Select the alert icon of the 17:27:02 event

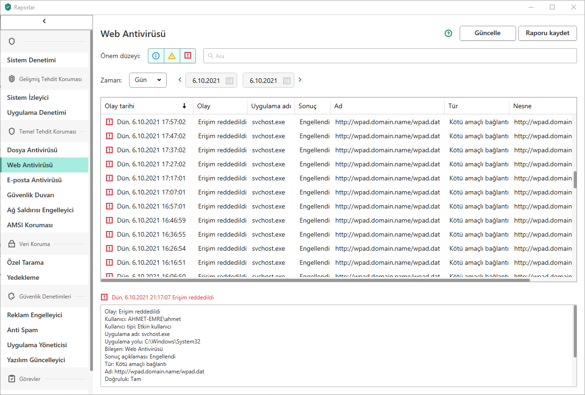(109, 164)
